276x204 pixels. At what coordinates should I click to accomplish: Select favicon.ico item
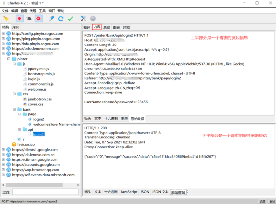point(26,144)
